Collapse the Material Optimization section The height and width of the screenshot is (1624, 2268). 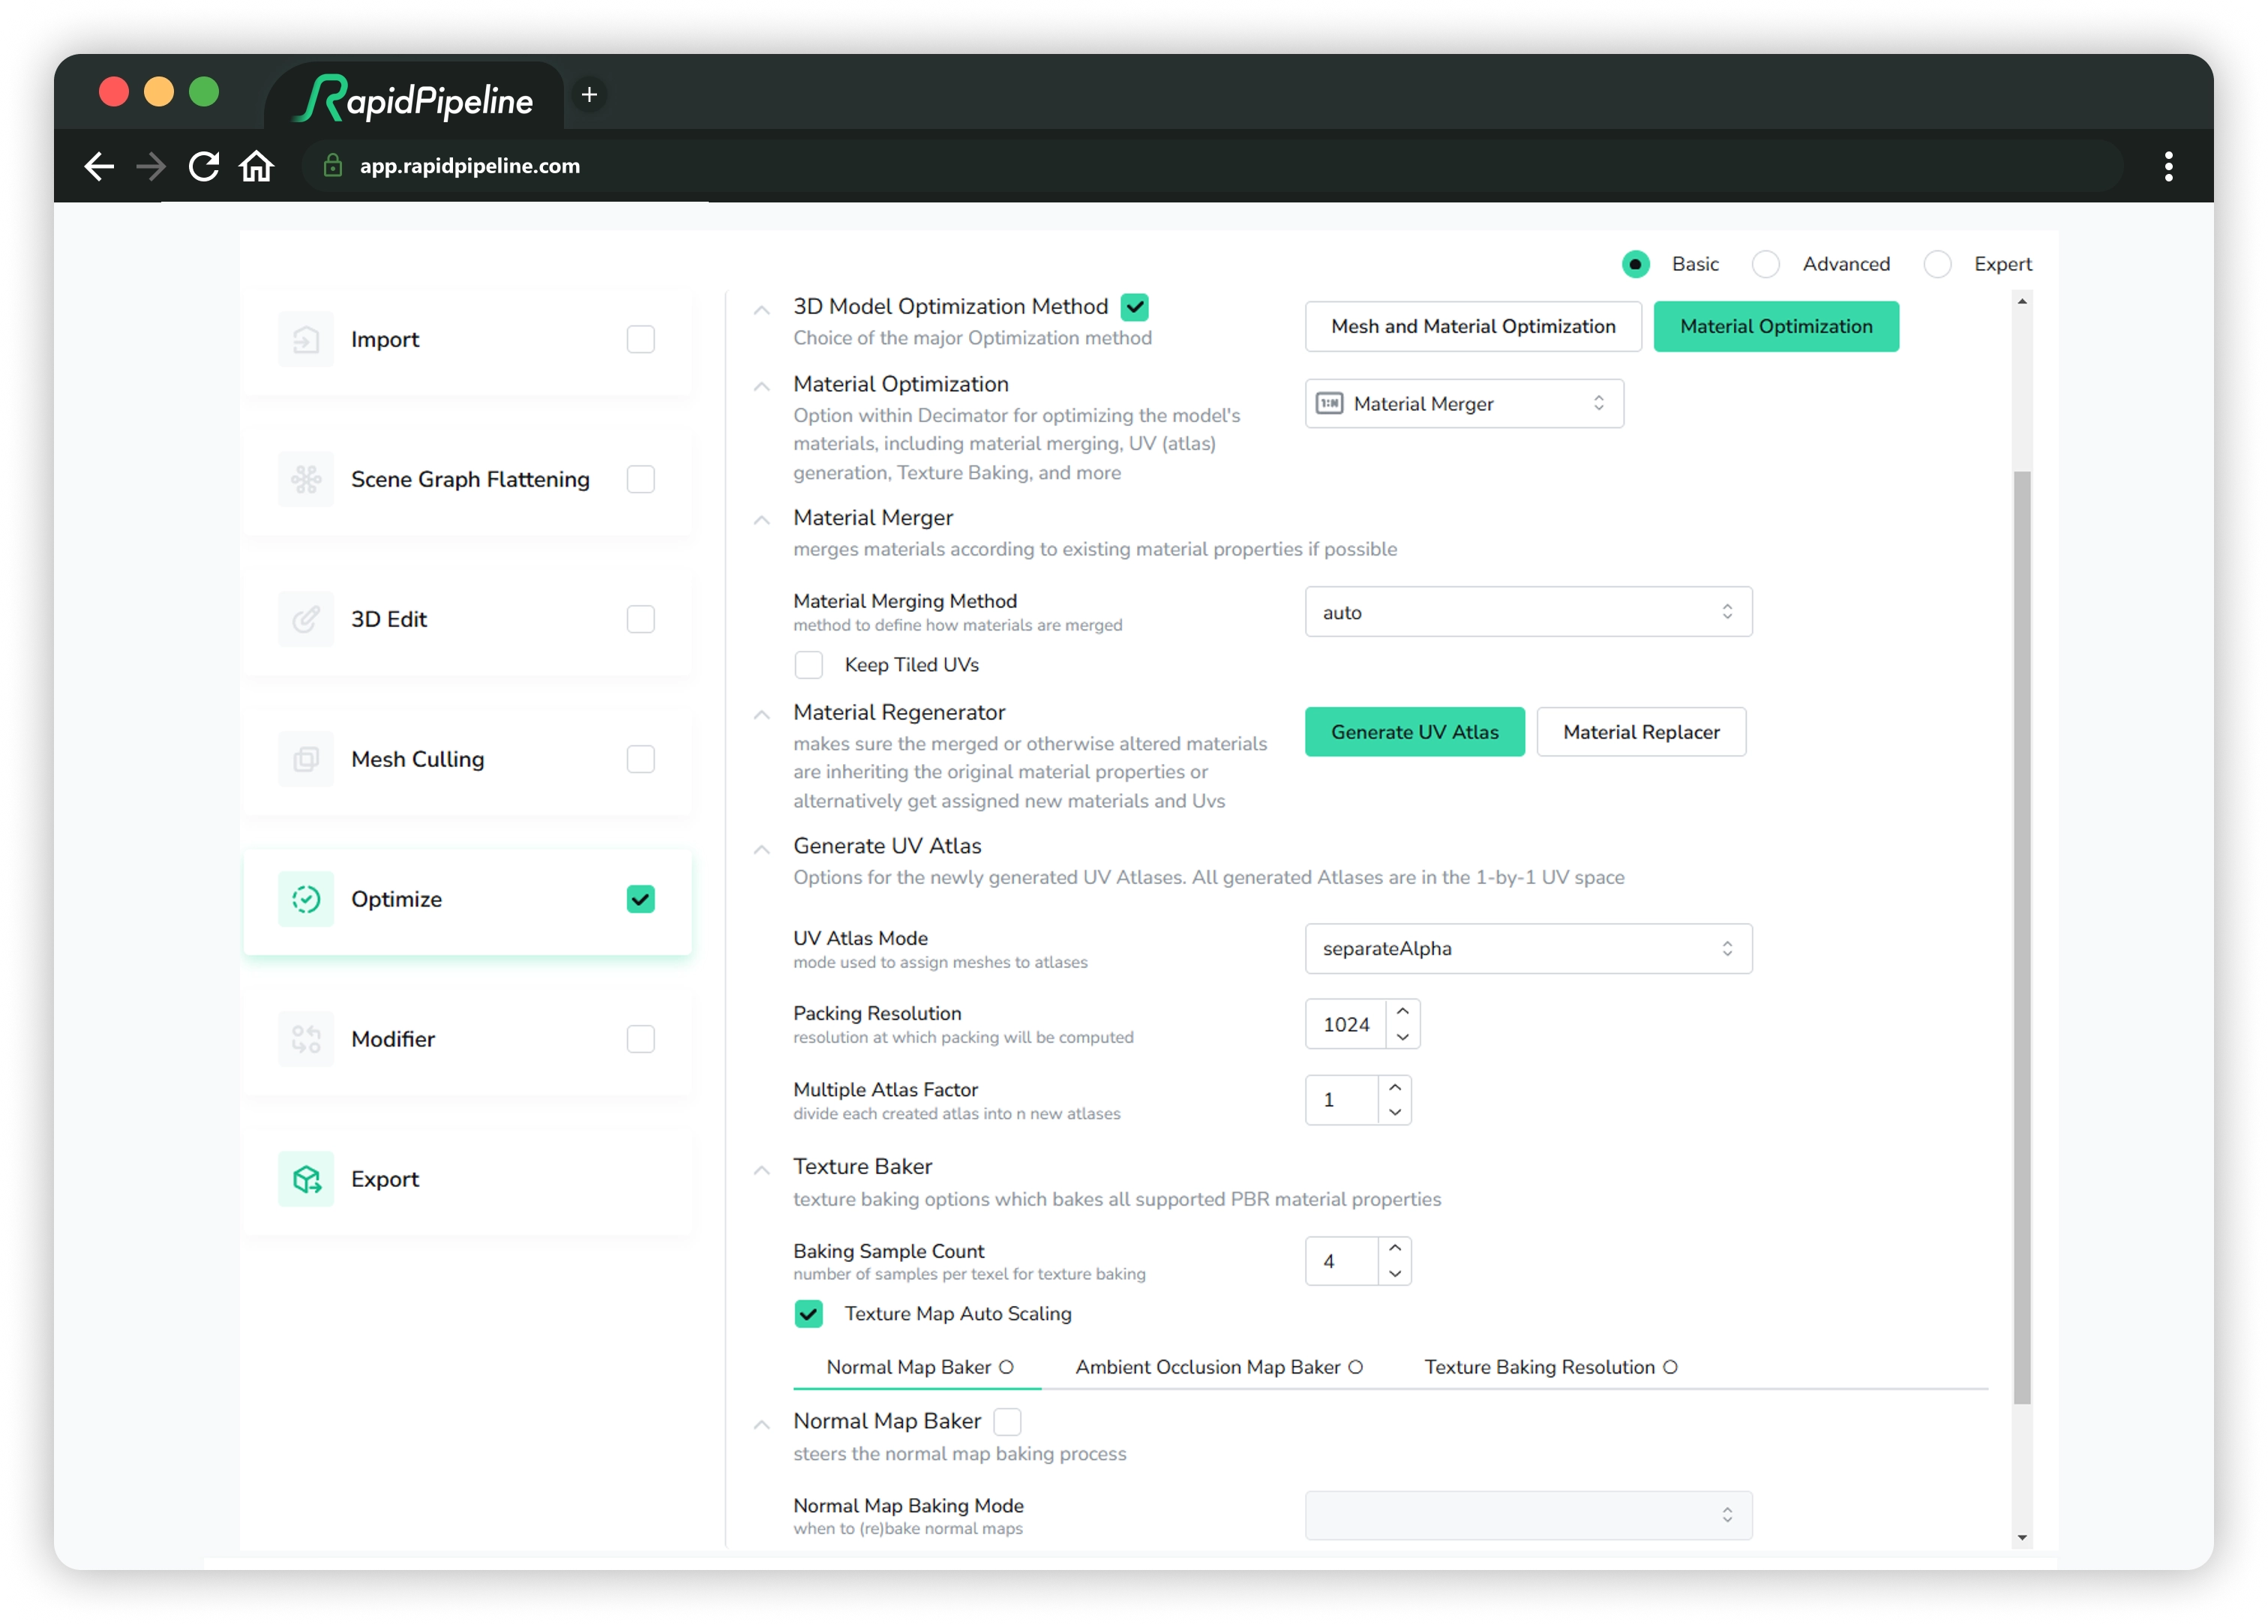click(x=762, y=387)
